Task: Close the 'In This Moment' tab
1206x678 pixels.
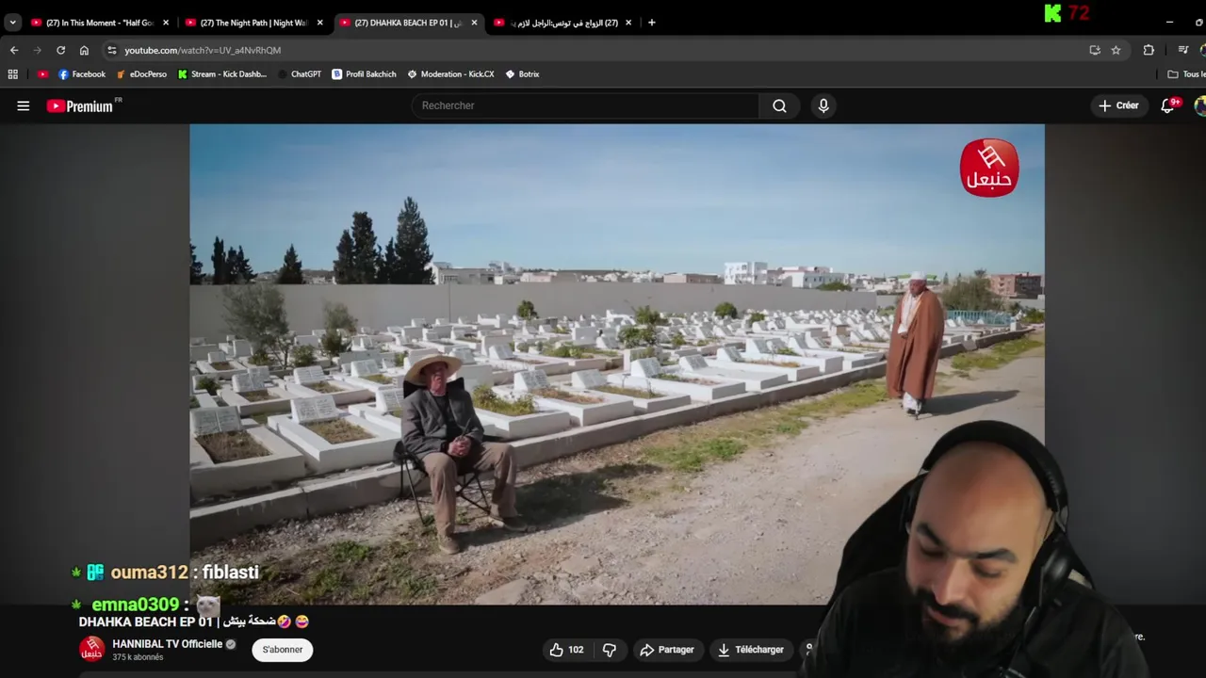Action: pos(166,23)
